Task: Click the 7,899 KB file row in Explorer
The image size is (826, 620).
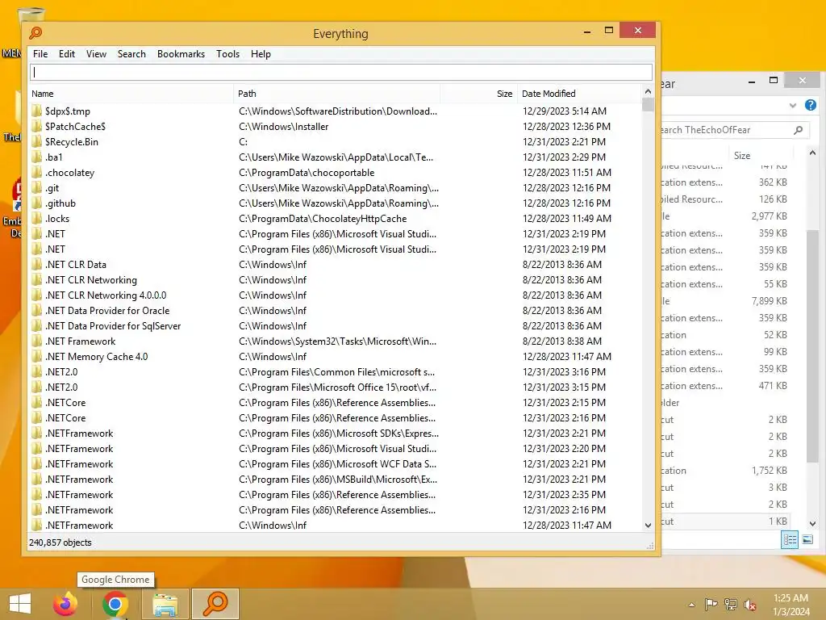Action: (x=725, y=301)
